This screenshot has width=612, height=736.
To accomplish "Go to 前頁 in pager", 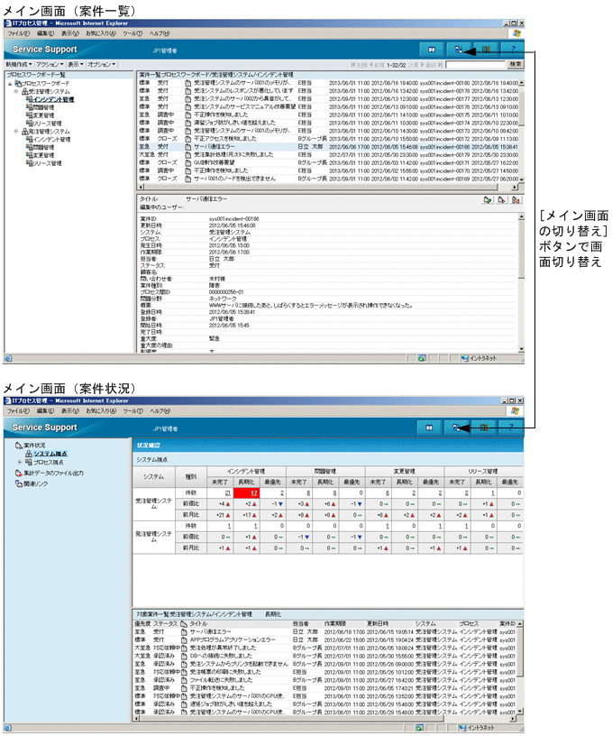I will [x=378, y=65].
